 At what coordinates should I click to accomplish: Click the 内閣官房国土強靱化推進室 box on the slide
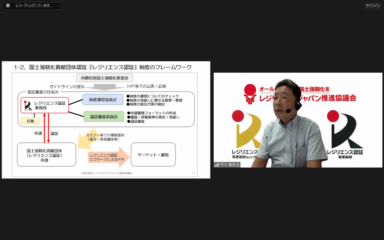point(105,78)
